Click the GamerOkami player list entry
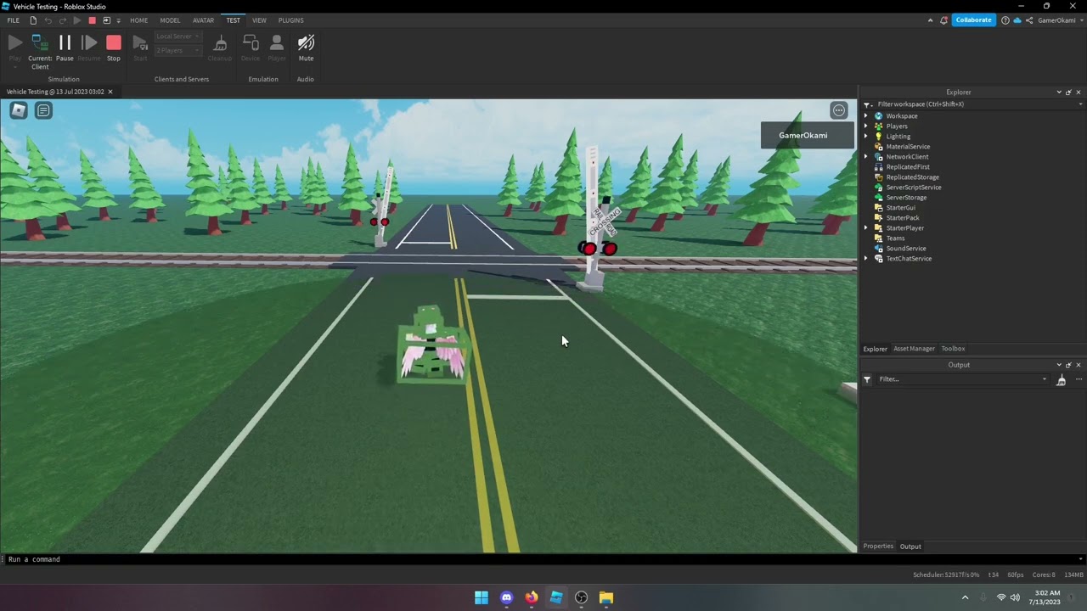The width and height of the screenshot is (1087, 611). coord(807,135)
